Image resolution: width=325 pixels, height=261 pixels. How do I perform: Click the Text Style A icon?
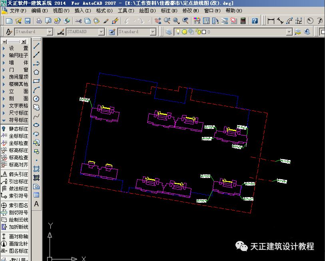[x=9, y=32]
